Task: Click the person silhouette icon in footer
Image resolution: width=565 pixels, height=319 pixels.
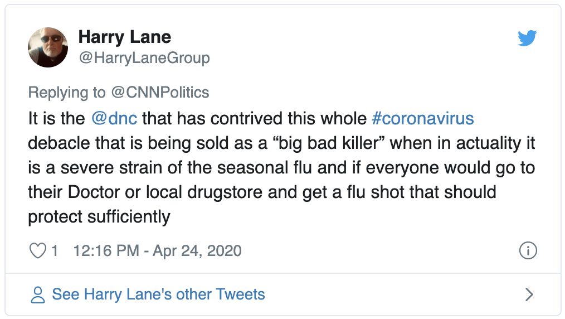Action: (x=37, y=294)
